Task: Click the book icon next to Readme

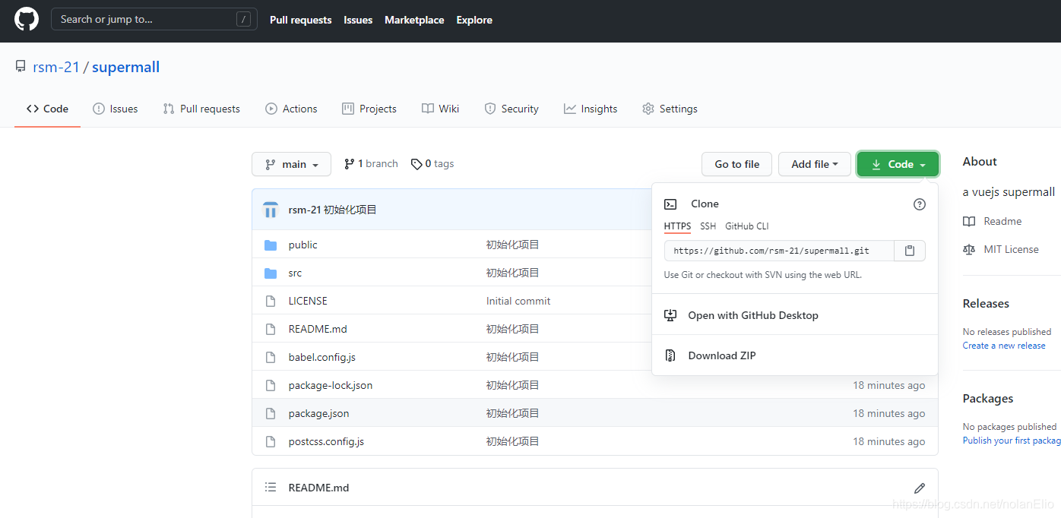Action: point(969,221)
